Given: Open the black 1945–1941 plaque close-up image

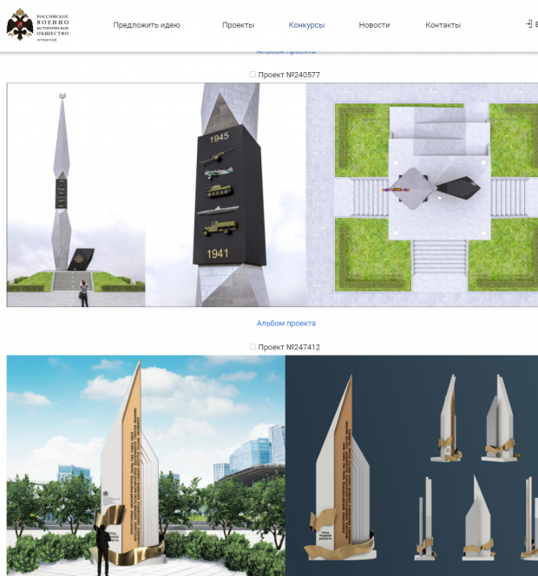Looking at the screenshot, I should pos(226,194).
